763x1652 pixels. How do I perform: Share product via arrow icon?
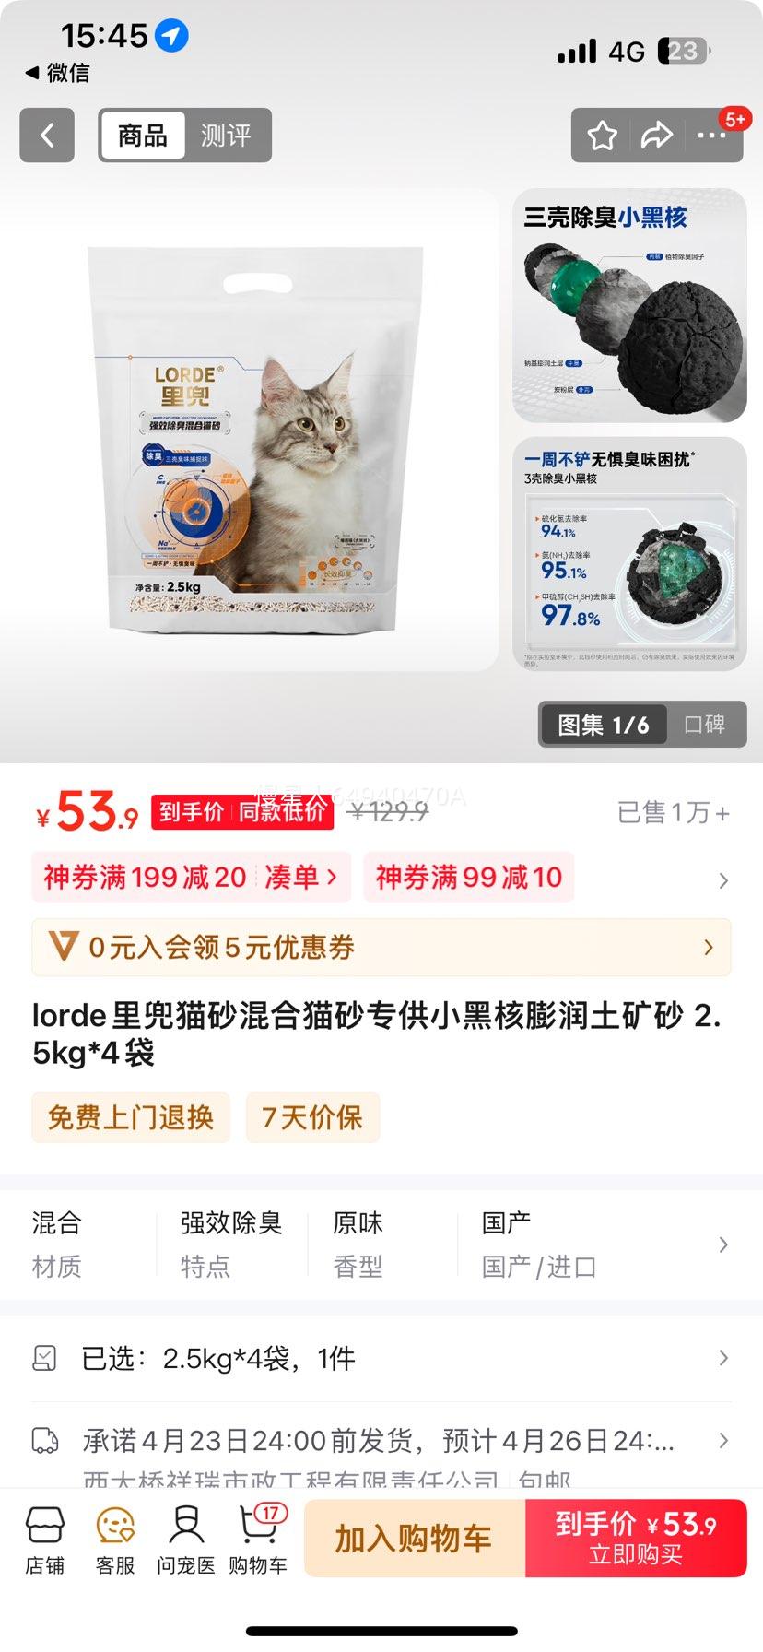click(x=657, y=136)
